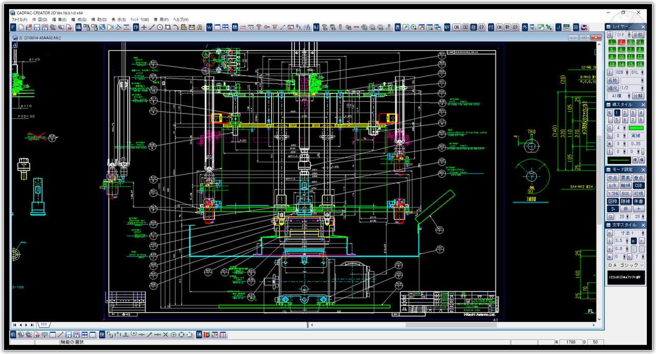Viewport: 656px width, 354px height.
Task: Click the blue '作' draw toolbar handle
Action: pyautogui.click(x=136, y=27)
